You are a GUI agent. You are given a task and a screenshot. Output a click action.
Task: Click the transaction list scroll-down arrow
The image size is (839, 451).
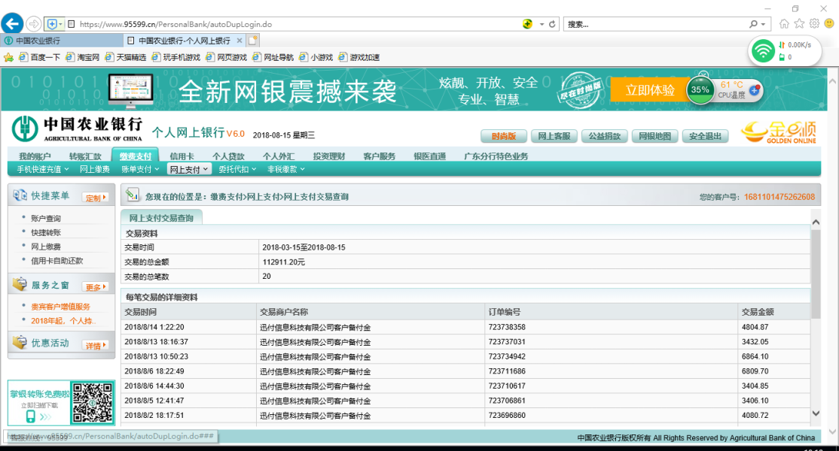(816, 413)
